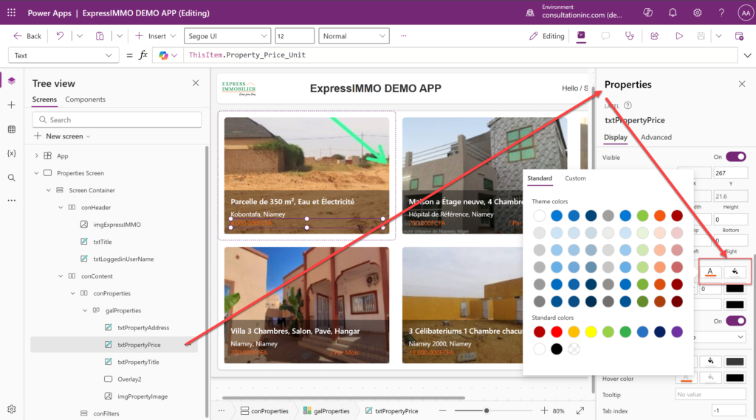Preview the app with play icon
This screenshot has height=420, width=756.
click(679, 36)
